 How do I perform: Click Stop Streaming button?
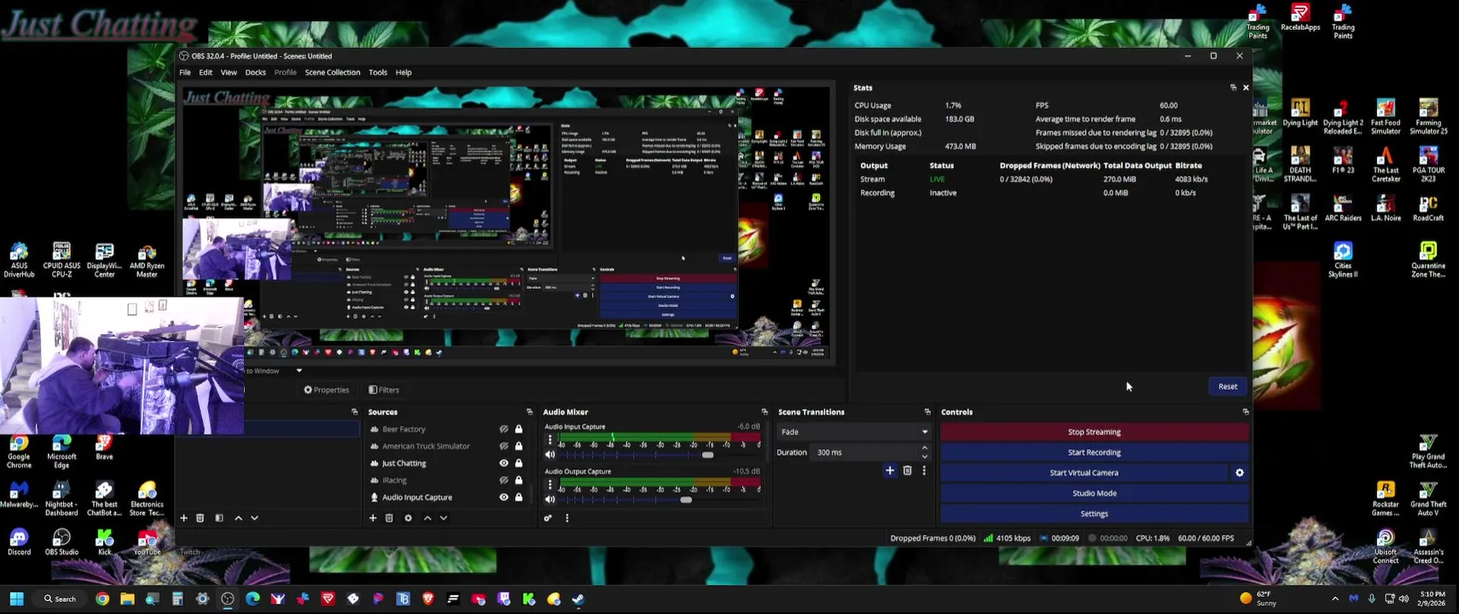(x=1095, y=432)
